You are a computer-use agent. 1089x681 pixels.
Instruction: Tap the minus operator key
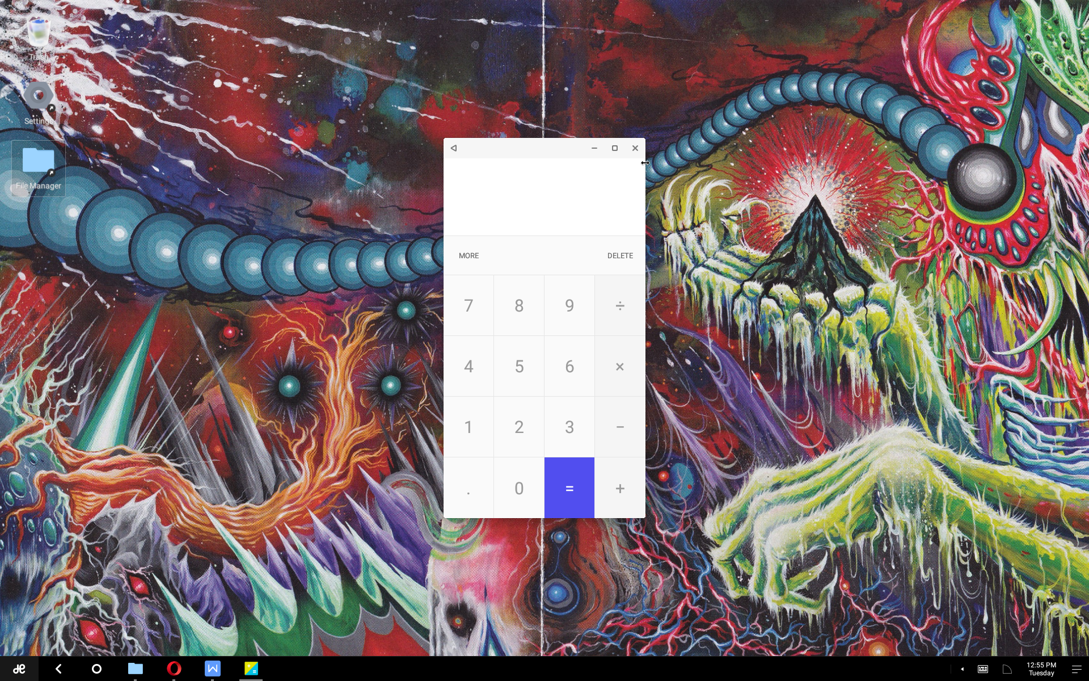pos(620,427)
